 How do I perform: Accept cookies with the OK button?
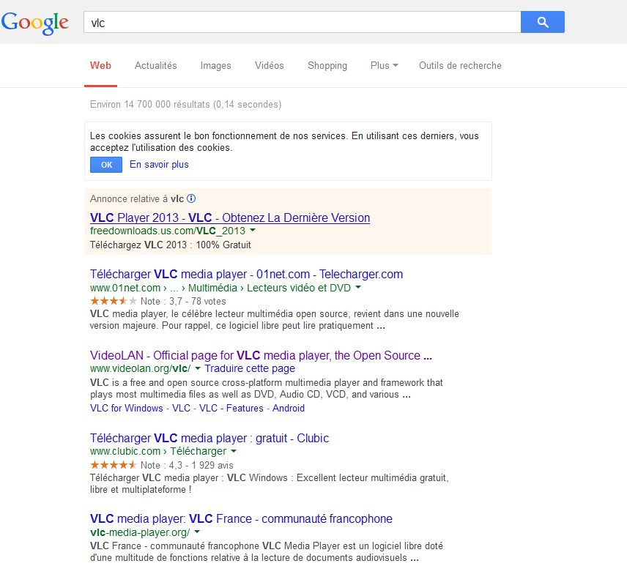coord(106,165)
